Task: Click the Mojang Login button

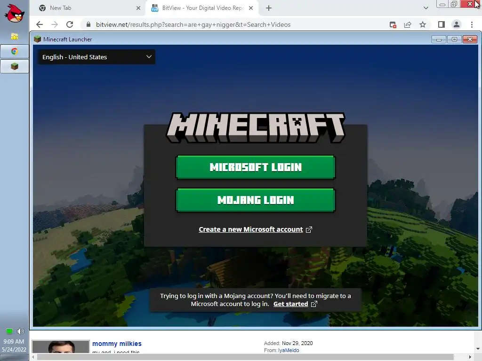Action: tap(256, 200)
